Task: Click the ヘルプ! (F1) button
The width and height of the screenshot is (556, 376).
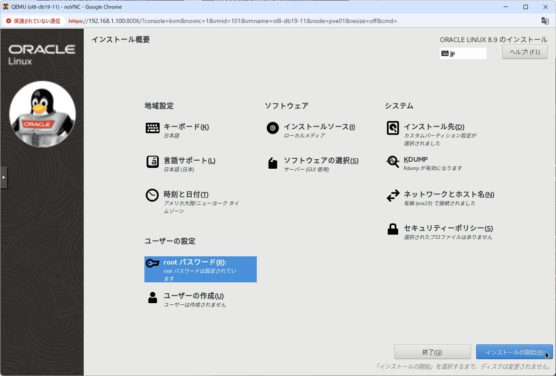Action: [x=525, y=52]
